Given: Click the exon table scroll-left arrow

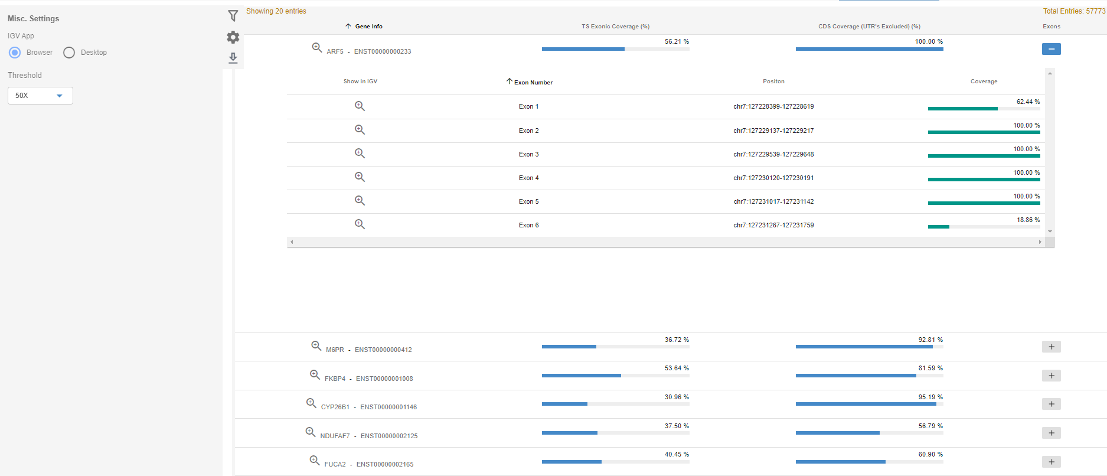Looking at the screenshot, I should point(292,242).
